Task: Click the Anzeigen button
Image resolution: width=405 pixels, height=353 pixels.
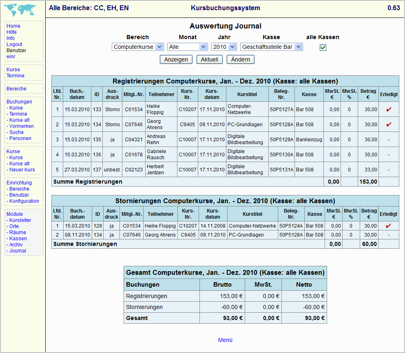Action: [x=176, y=59]
